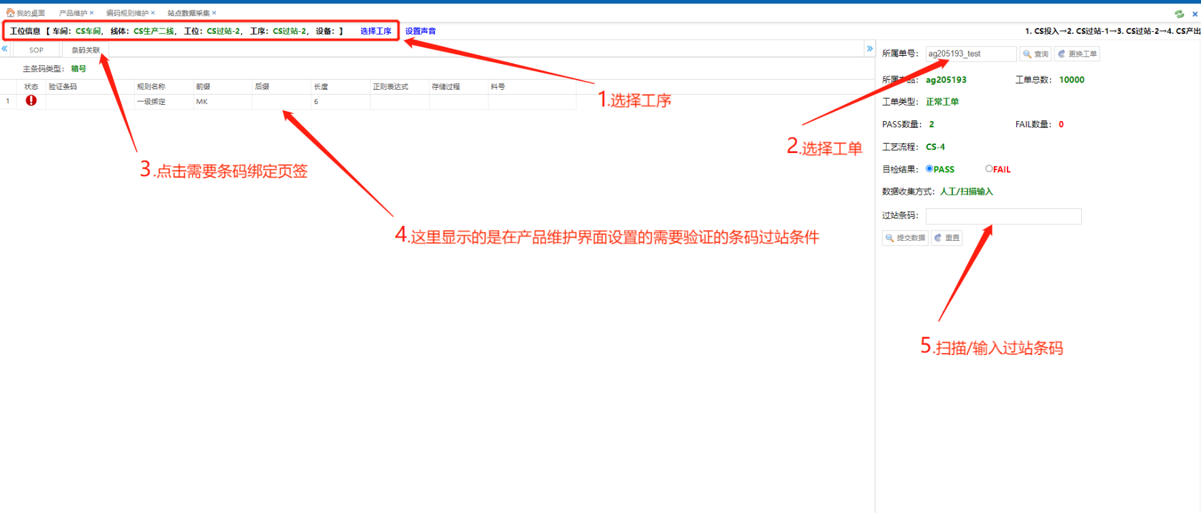Collapse the right panel with double-chevron arrow
The image size is (1201, 513).
pyautogui.click(x=869, y=49)
